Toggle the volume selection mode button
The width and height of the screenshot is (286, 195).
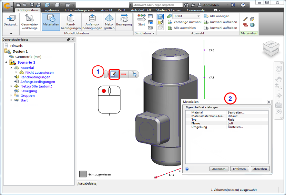click(160, 17)
